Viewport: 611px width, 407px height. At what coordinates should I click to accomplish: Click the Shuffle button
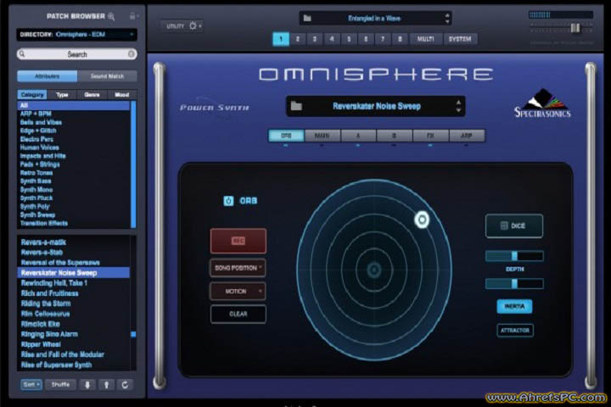[x=60, y=385]
